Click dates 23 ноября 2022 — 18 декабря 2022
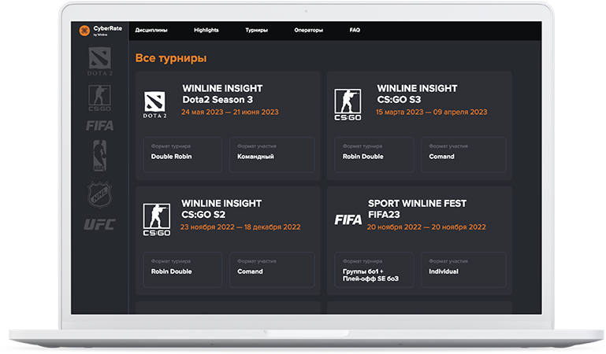The width and height of the screenshot is (606, 354). [240, 227]
